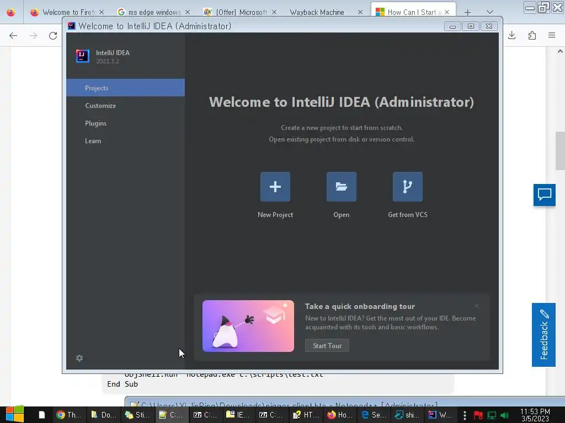Reload the Firefox page

tap(53, 36)
